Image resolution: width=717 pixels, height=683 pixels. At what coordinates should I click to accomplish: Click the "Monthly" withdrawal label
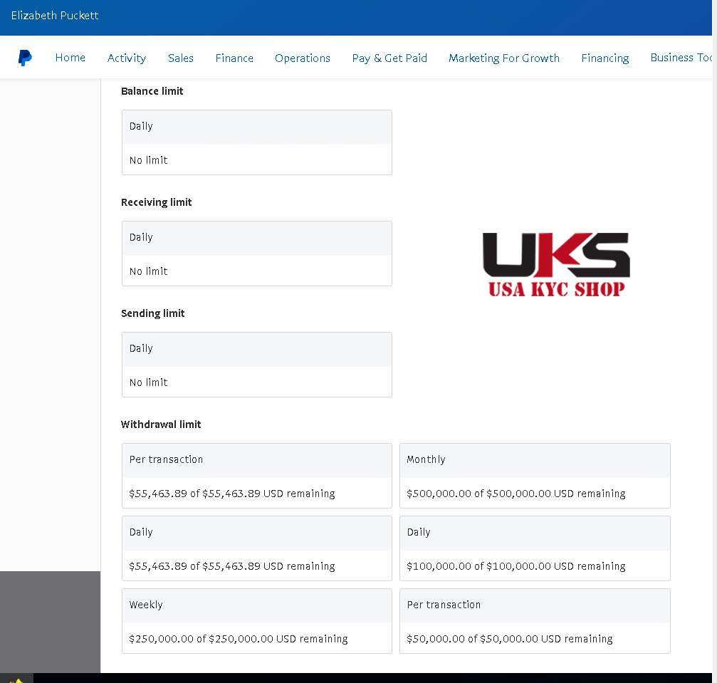[x=426, y=460]
